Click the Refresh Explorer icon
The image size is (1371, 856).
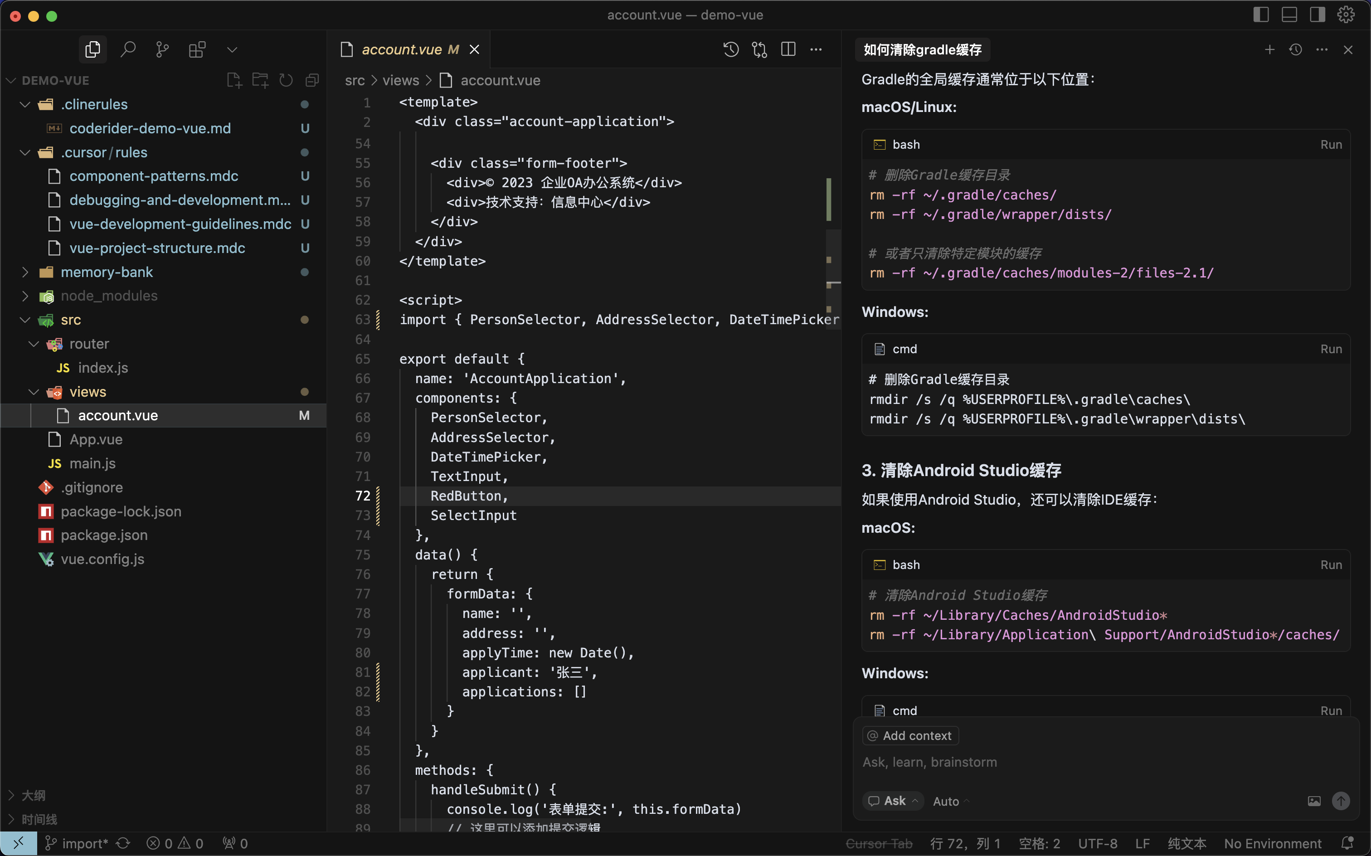pyautogui.click(x=286, y=80)
